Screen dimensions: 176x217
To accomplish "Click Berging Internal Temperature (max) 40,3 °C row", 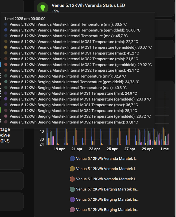I will (65, 88).
